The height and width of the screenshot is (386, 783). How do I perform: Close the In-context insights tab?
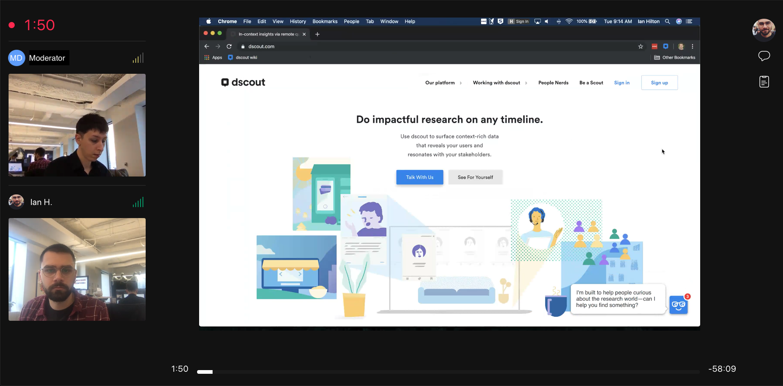click(304, 34)
